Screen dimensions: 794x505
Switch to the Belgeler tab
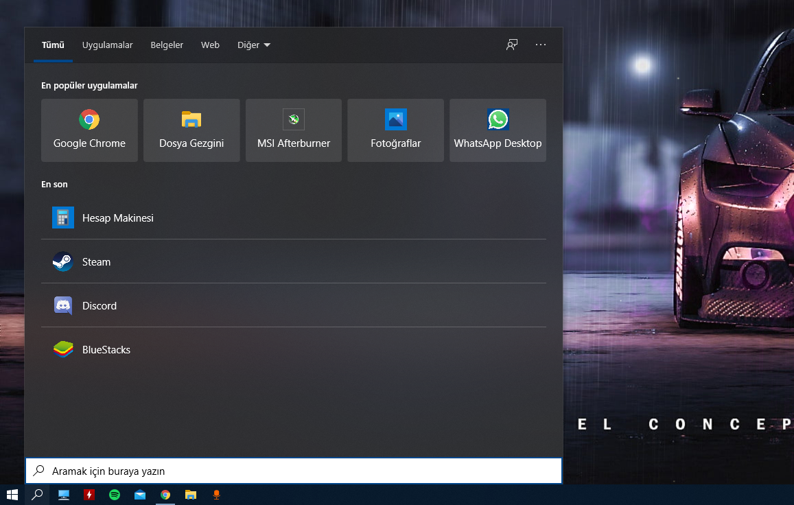pyautogui.click(x=167, y=45)
